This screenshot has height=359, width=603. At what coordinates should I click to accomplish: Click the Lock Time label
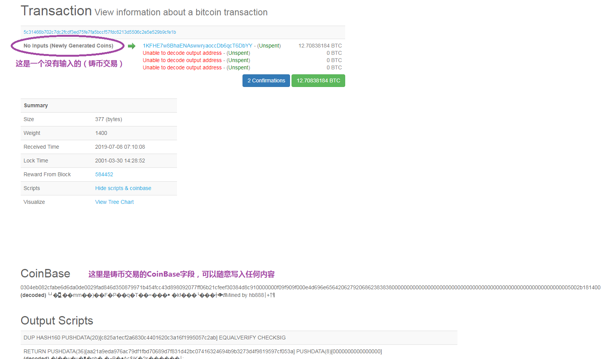click(36, 161)
